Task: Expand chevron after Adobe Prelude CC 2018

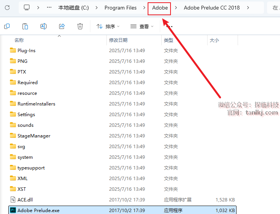Action: pyautogui.click(x=248, y=8)
